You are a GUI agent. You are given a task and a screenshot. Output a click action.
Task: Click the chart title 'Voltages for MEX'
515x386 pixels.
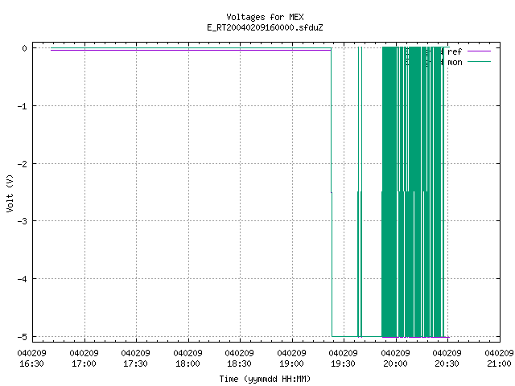pos(265,17)
